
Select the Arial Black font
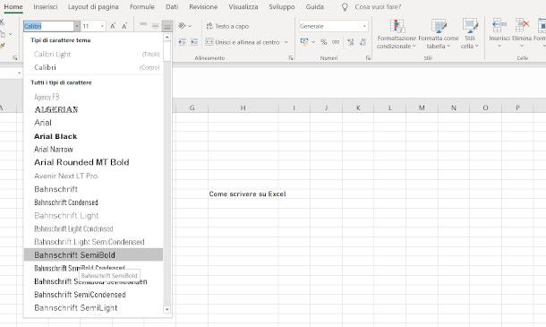tap(93, 136)
